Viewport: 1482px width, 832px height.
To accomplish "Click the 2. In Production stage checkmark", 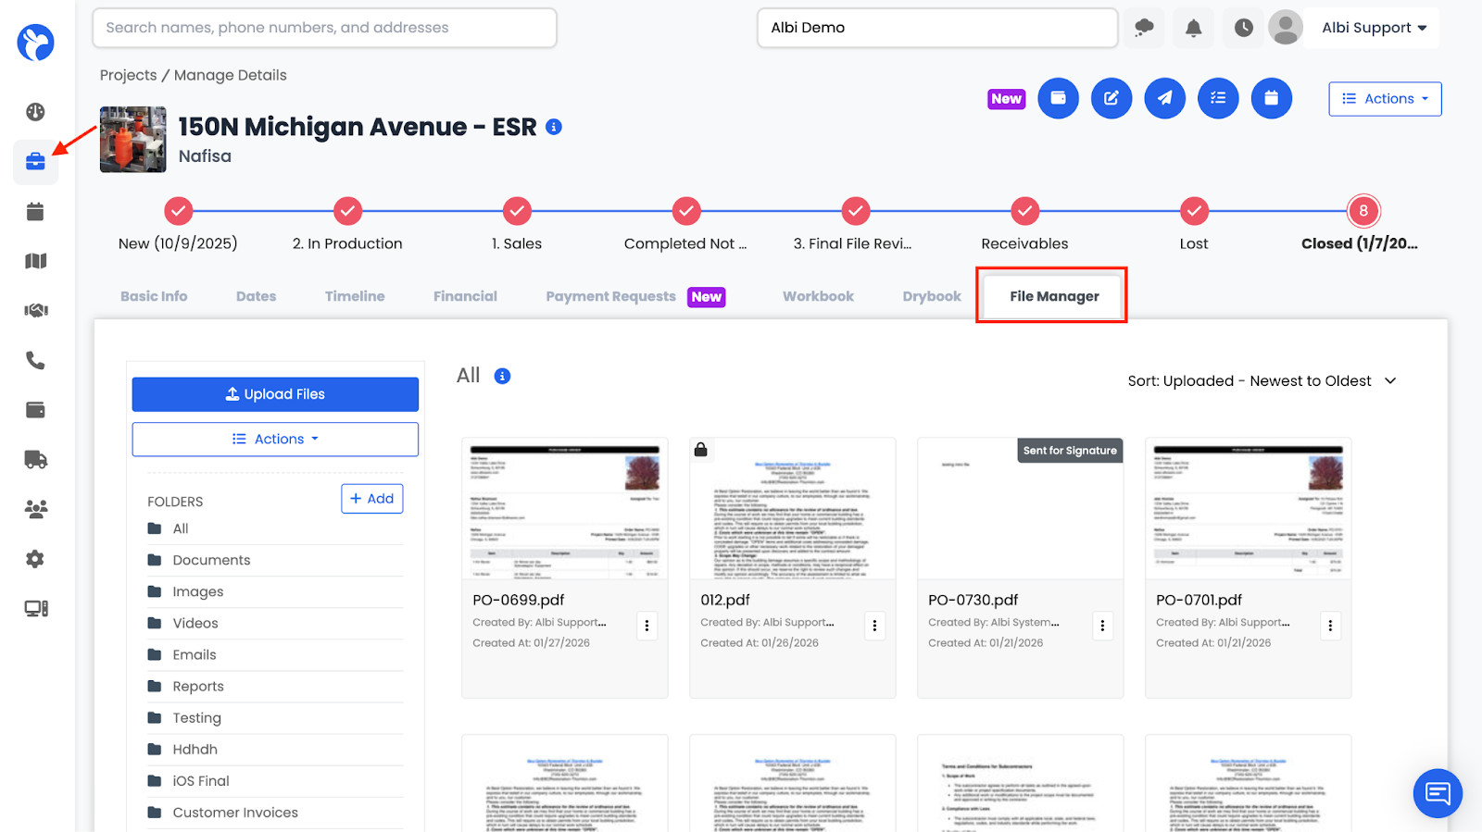I will click(347, 211).
